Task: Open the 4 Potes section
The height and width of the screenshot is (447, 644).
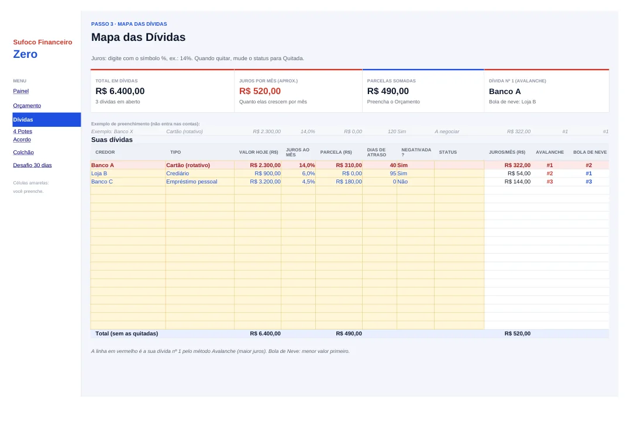Action: click(x=23, y=131)
